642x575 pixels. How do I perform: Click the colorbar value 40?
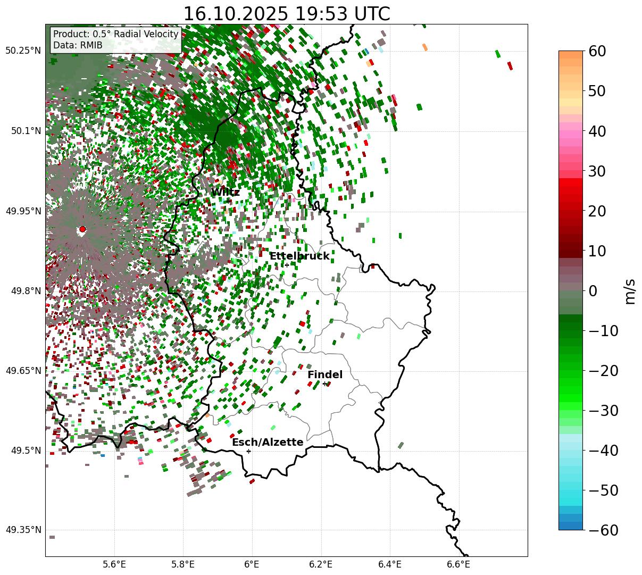click(x=598, y=131)
